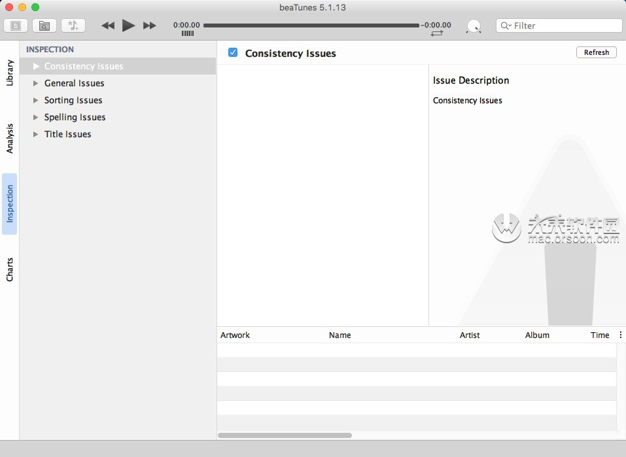Viewport: 626px width, 457px height.
Task: Click the Refresh button
Action: (x=597, y=52)
